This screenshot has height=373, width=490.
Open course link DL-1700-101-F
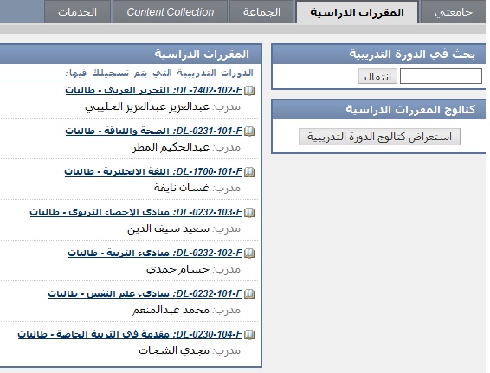pos(153,172)
